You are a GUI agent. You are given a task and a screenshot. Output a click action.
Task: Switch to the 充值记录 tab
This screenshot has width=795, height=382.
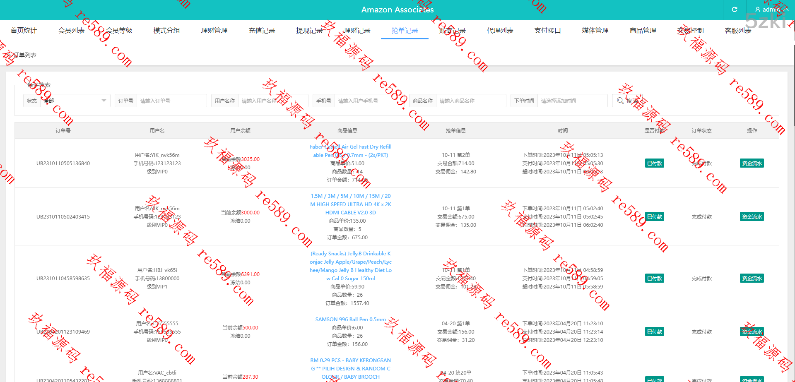pos(262,30)
